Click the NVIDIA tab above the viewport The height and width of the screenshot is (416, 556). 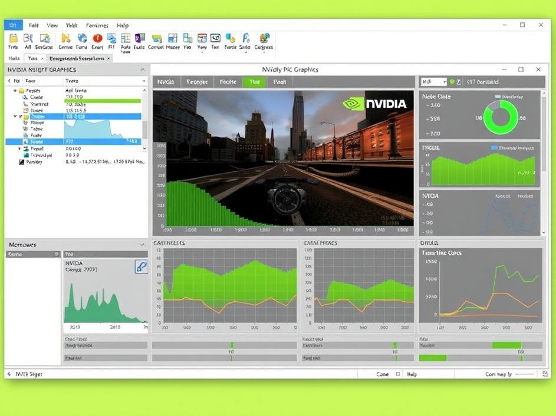pos(166,82)
